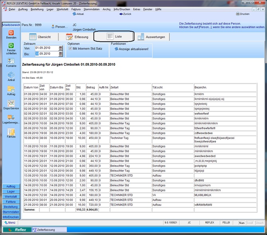Viewport: 267px width, 235px height.
Task: Click the Zurück arrow in toolbar
Action: pyautogui.click(x=125, y=14)
